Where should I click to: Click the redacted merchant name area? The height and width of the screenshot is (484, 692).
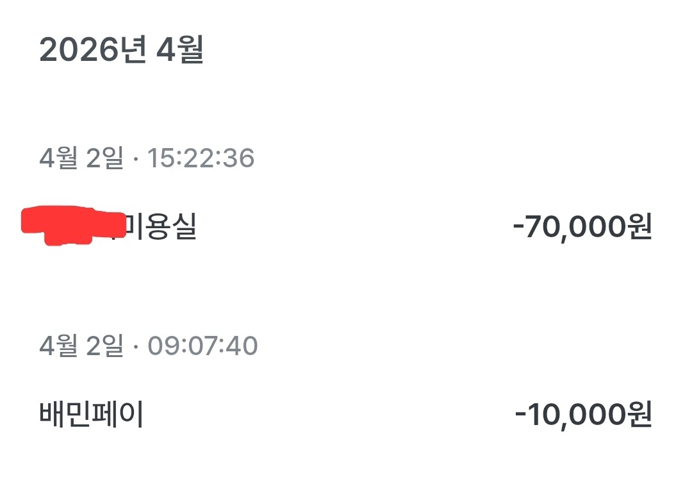[74, 223]
